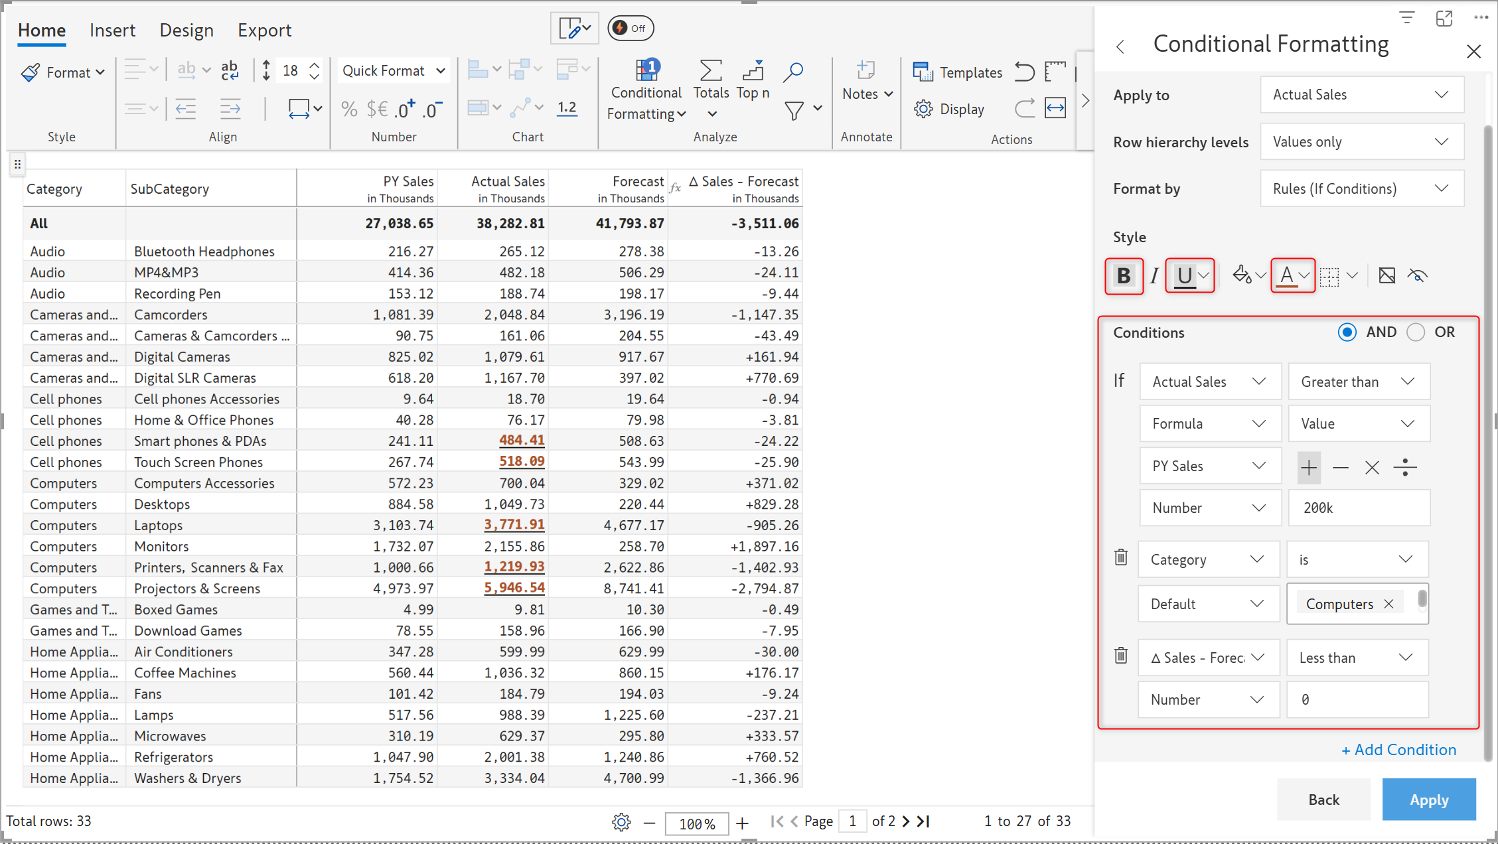Toggle the Off performance switch
The height and width of the screenshot is (844, 1498).
630,29
